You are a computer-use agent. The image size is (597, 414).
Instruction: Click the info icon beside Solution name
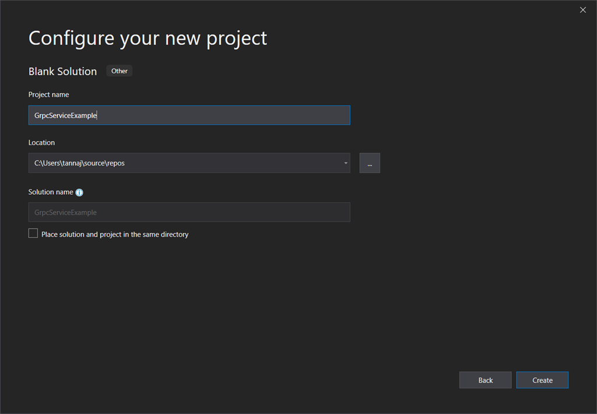click(79, 192)
